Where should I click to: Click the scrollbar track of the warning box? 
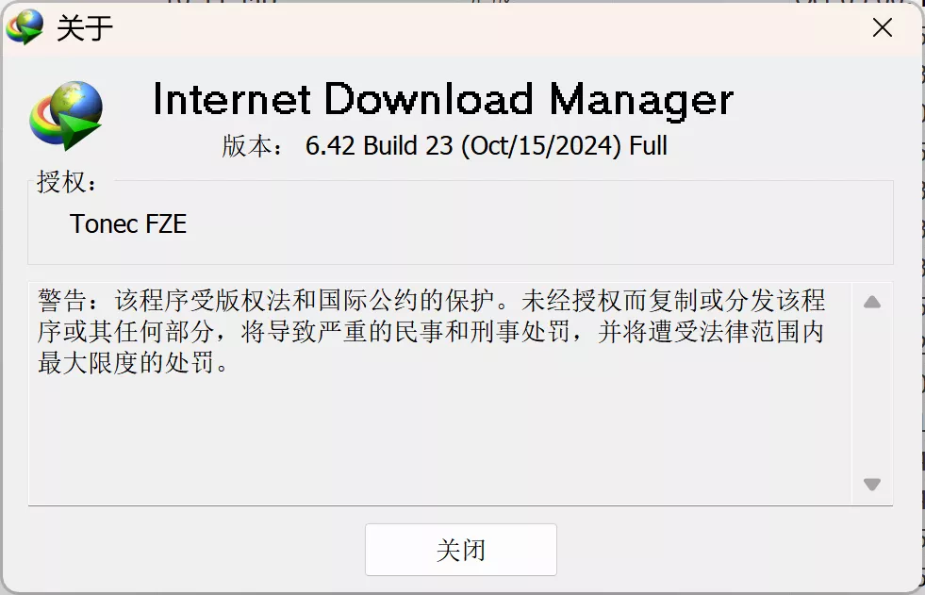(872, 391)
